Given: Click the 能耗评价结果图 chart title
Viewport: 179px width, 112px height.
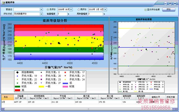Looking at the screenshot, I should pyautogui.click(x=144, y=19).
